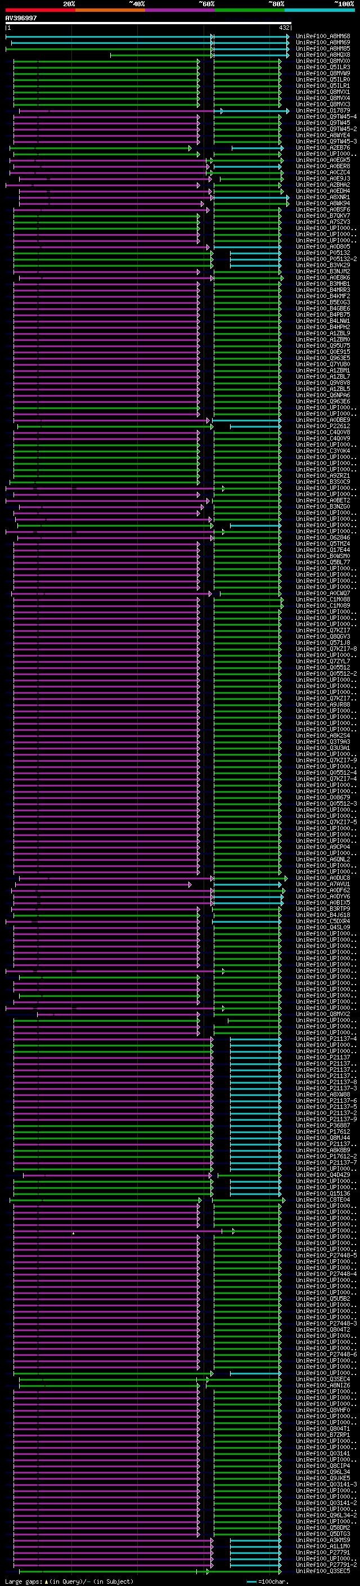Select hit UniRef100_B4MRR3

click(x=323, y=290)
